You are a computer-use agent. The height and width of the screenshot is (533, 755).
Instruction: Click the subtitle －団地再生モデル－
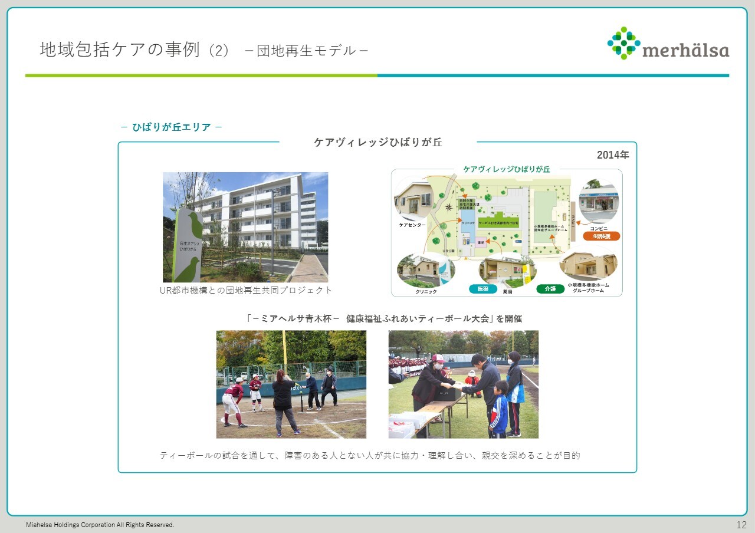point(307,51)
